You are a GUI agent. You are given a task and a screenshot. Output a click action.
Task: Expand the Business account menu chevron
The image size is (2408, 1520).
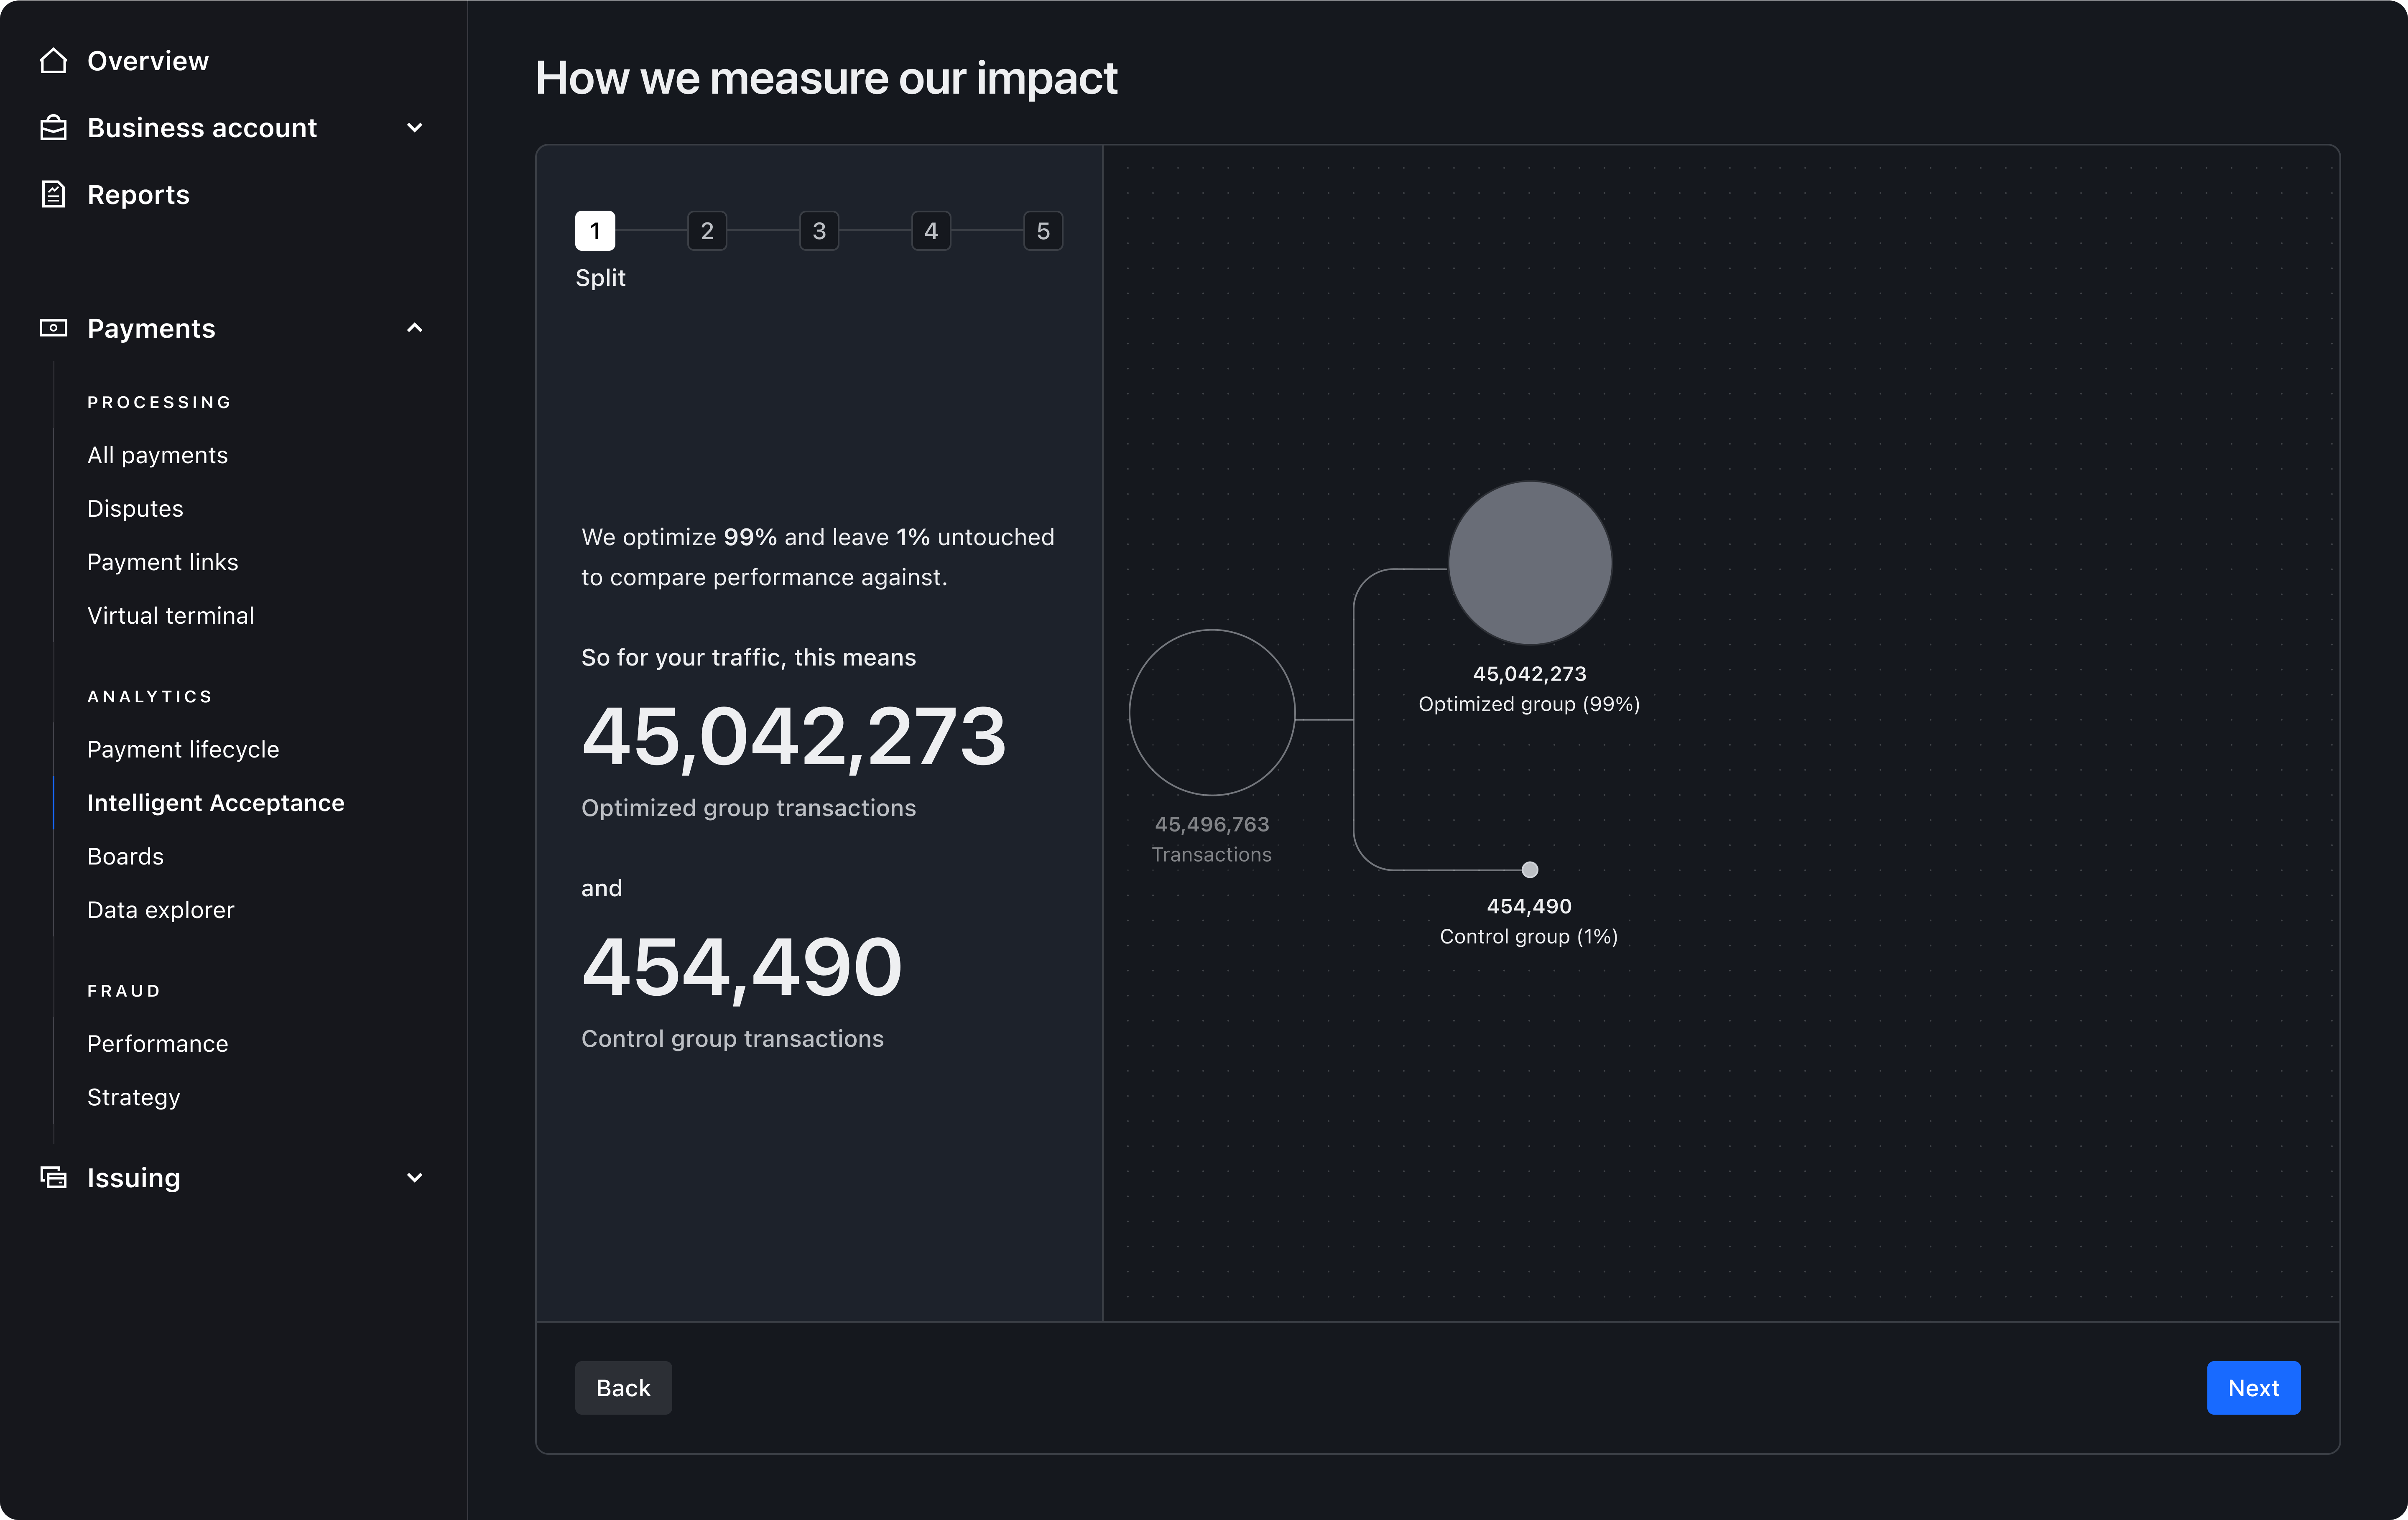415,128
